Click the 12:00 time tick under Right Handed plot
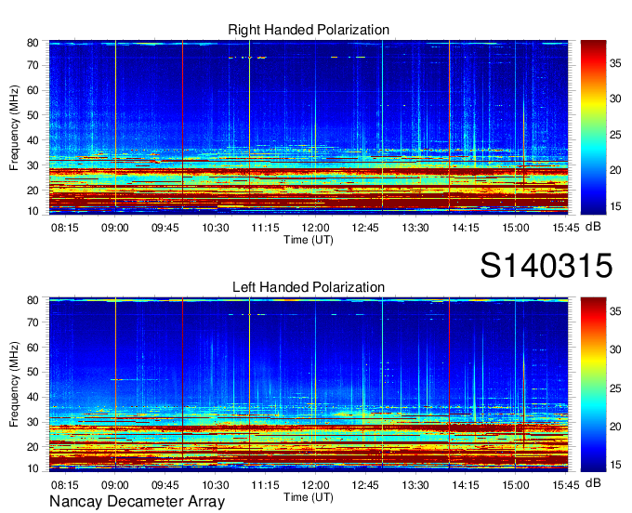Image resolution: width=632 pixels, height=513 pixels. click(315, 228)
